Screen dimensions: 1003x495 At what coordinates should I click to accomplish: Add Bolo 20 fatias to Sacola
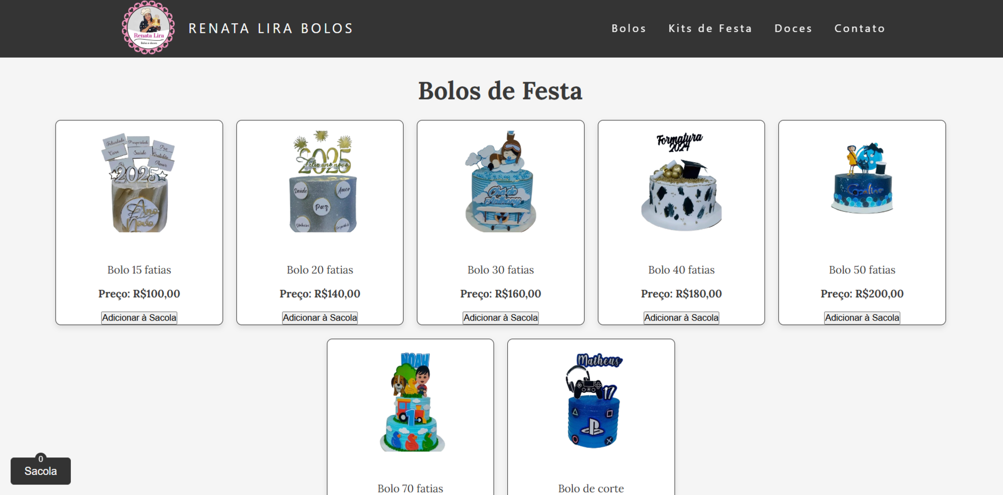(x=320, y=318)
